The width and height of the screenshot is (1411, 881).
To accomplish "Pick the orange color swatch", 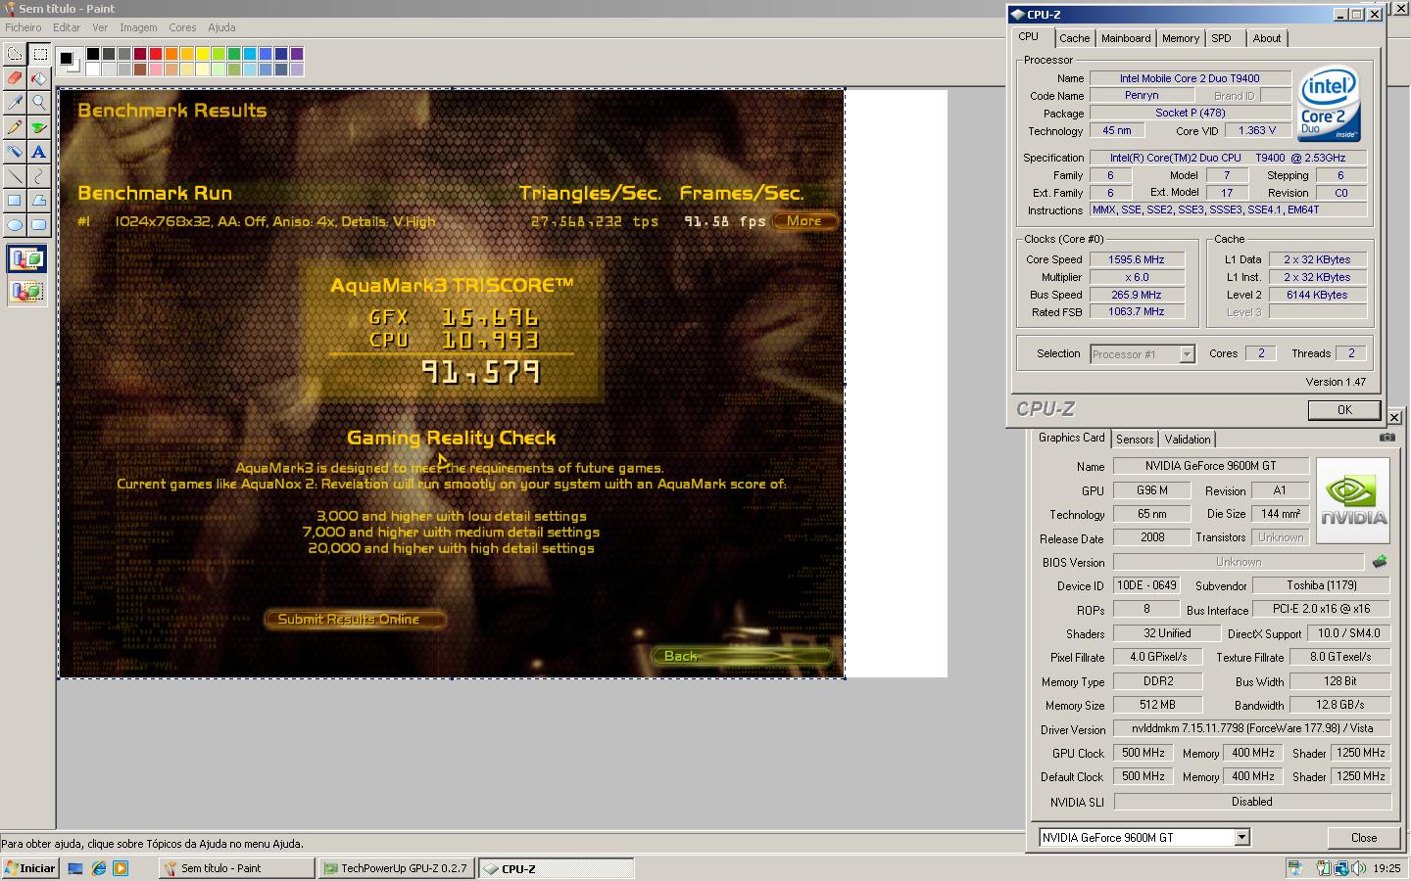I will point(171,54).
